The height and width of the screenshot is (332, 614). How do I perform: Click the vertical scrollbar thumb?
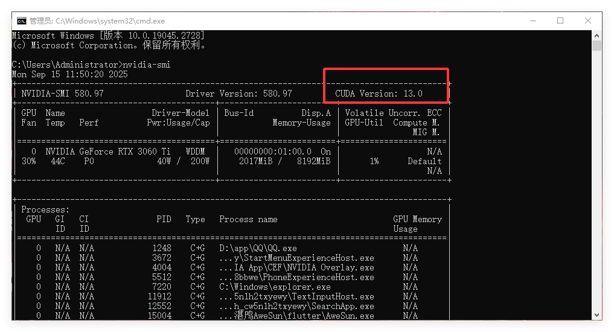coord(596,45)
